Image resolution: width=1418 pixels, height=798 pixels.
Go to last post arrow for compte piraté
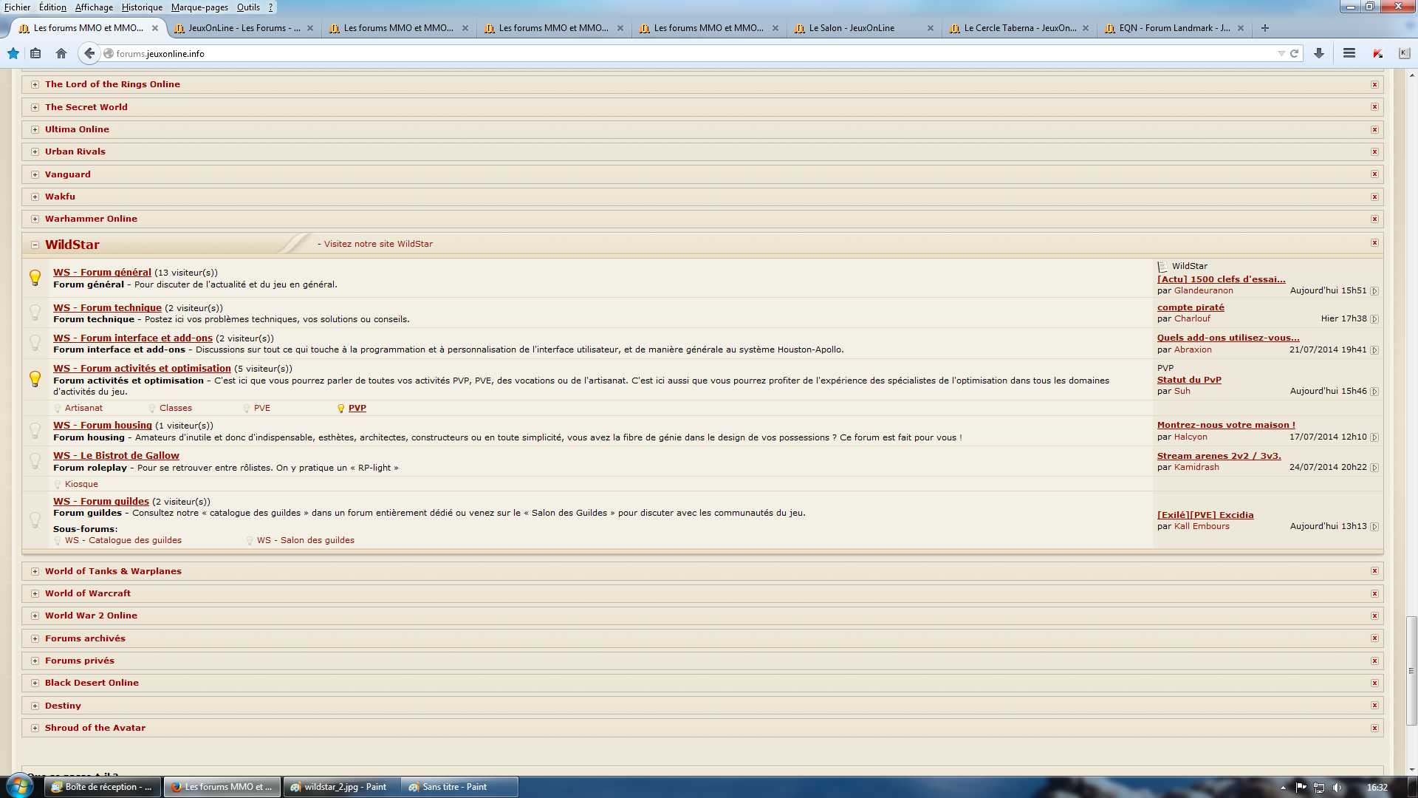coord(1374,319)
